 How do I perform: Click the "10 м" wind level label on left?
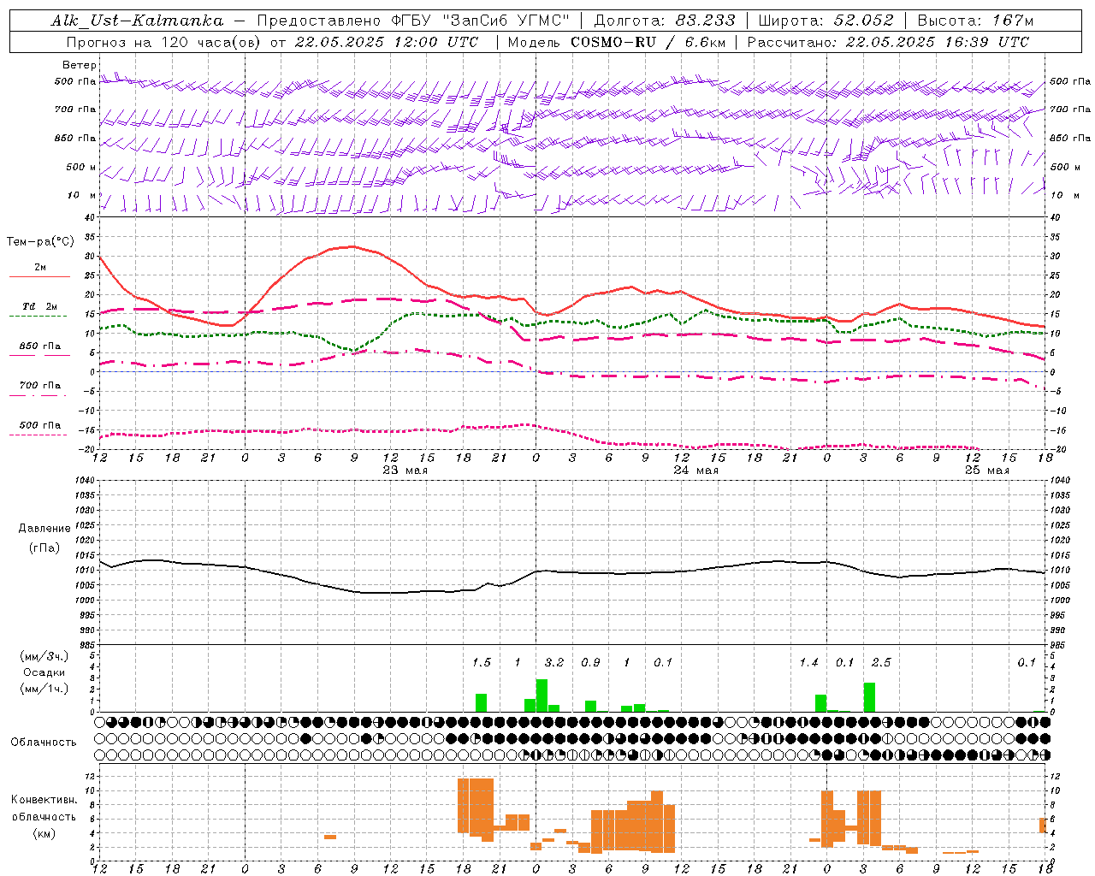pos(82,195)
